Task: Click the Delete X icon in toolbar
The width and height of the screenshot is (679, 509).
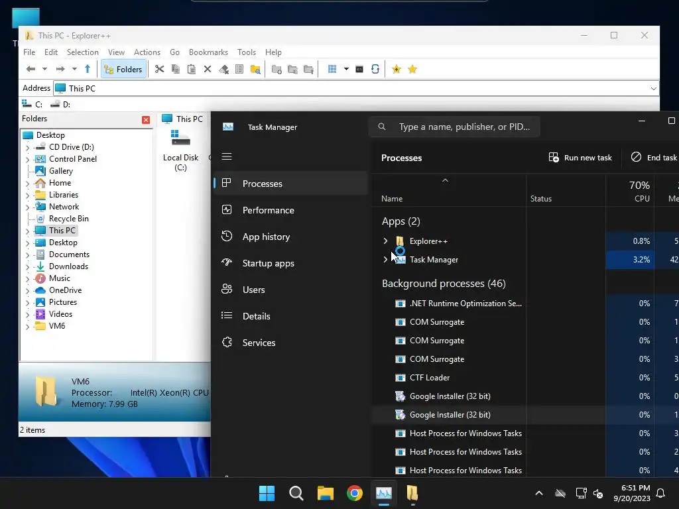Action: click(208, 69)
